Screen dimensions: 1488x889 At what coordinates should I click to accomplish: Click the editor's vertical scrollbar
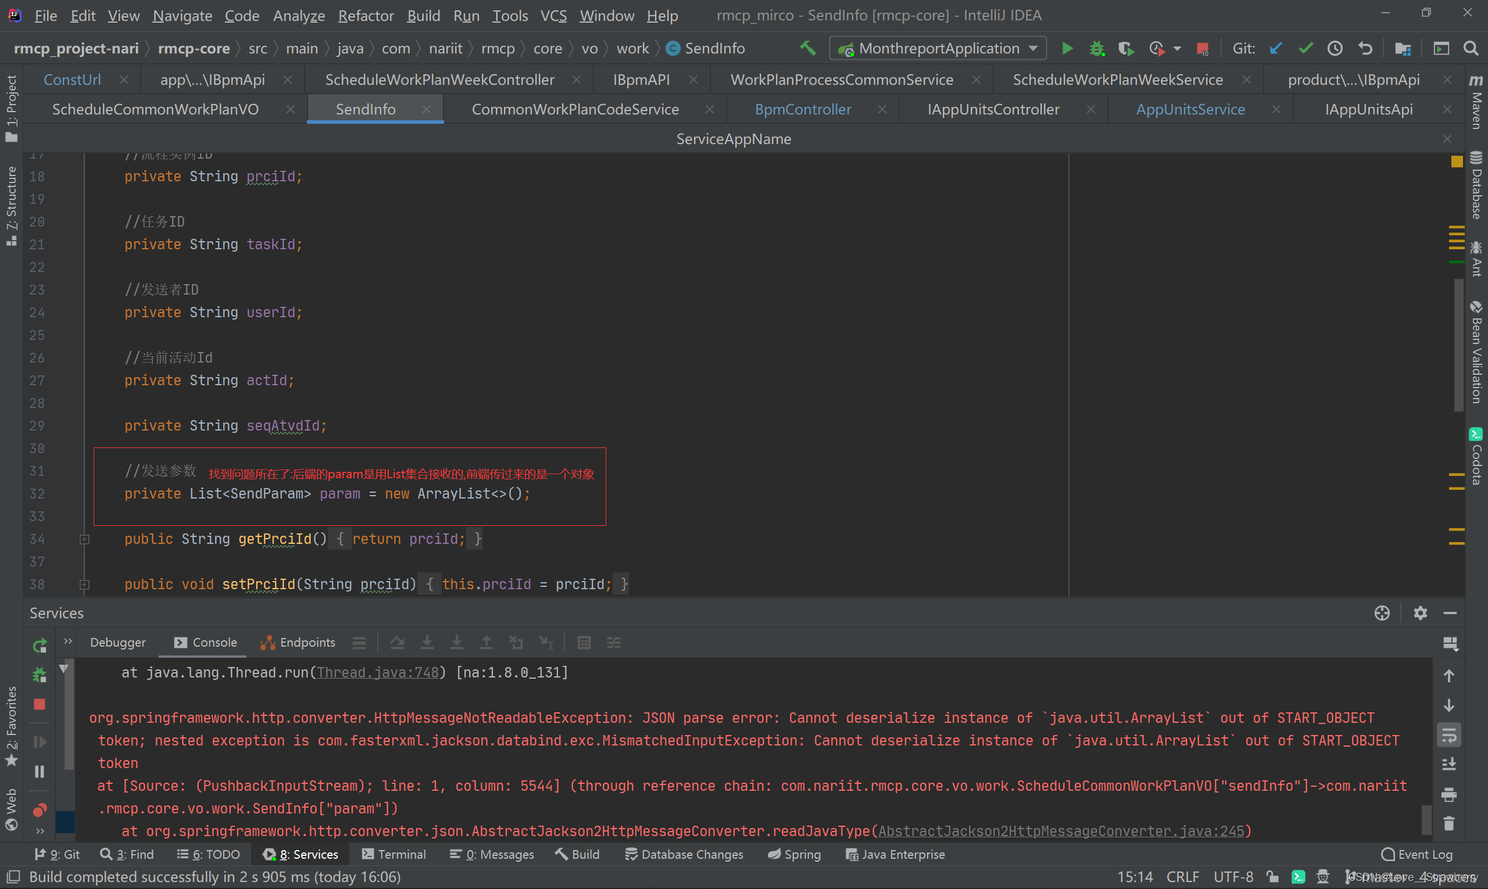[x=1458, y=347]
